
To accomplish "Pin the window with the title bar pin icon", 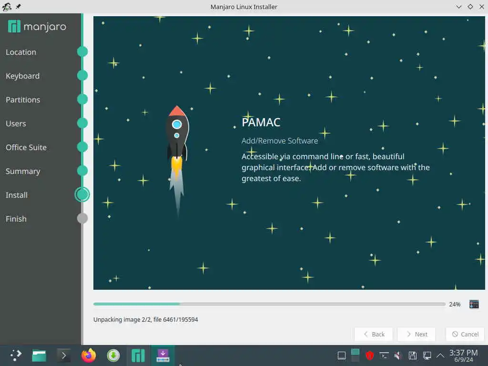I will coord(18,7).
